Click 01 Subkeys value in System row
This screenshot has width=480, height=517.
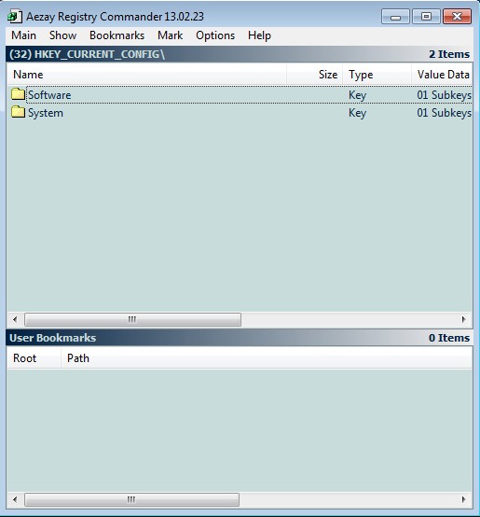coord(444,113)
